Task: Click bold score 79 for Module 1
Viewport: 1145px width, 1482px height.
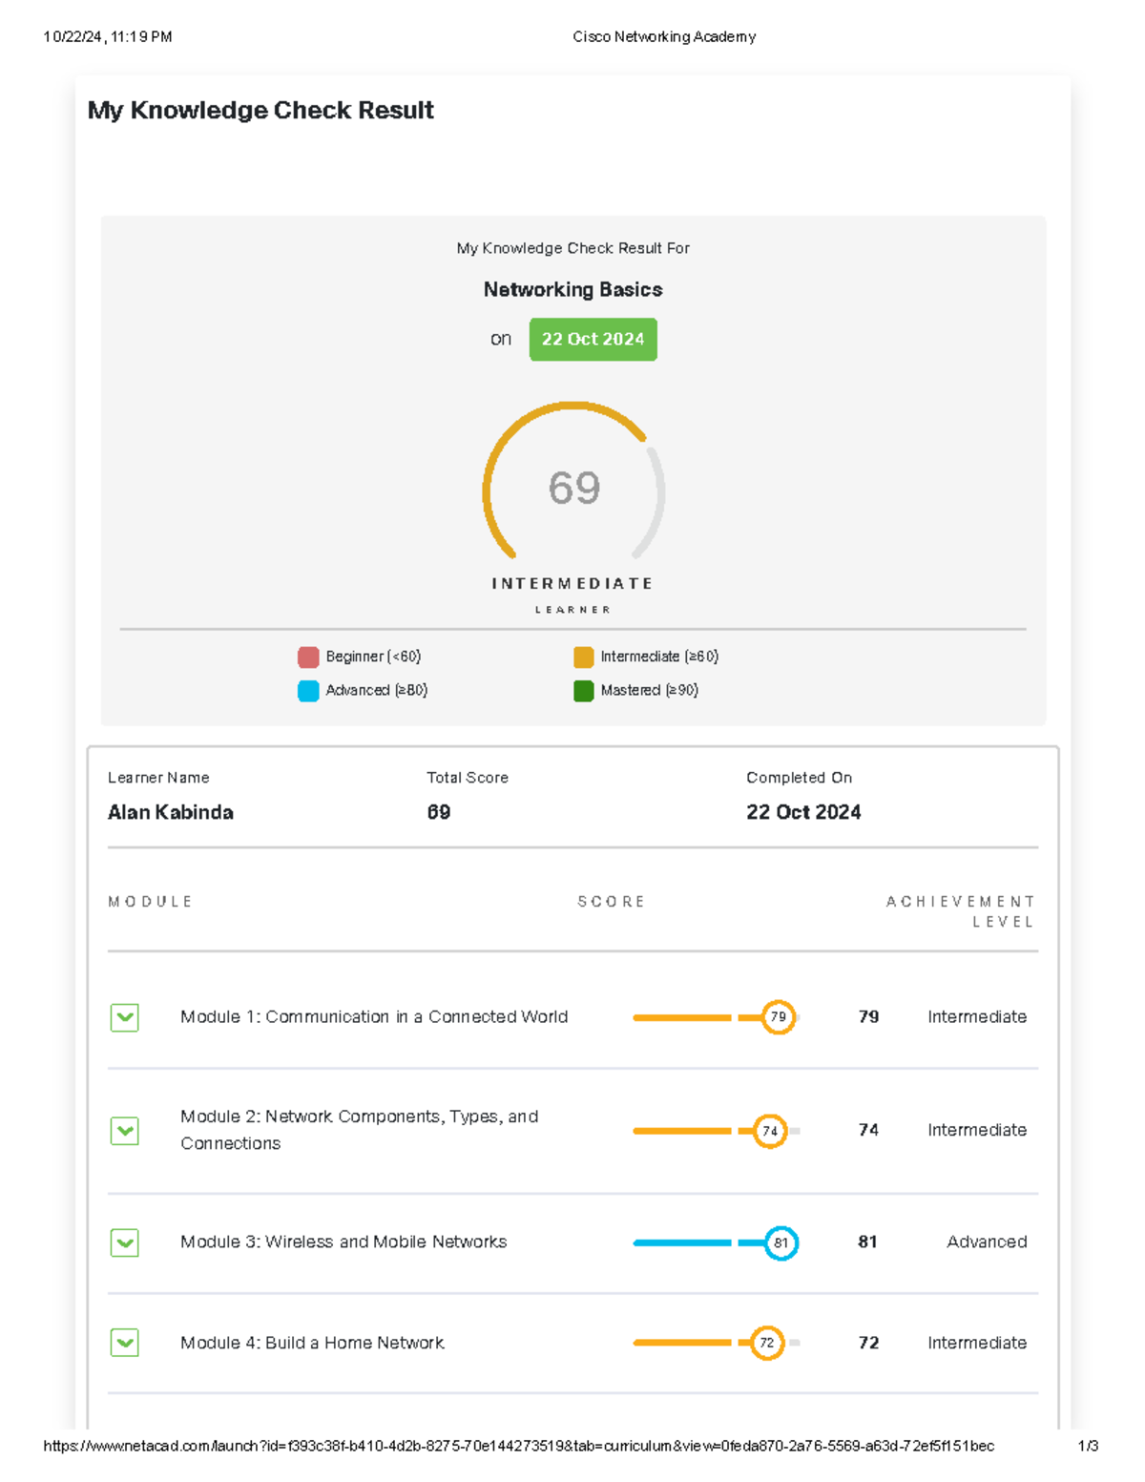Action: (868, 1017)
